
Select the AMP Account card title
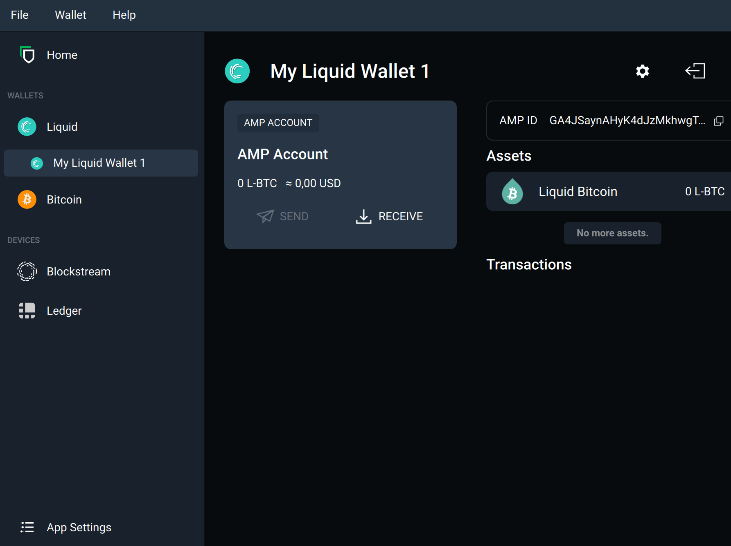[x=283, y=154]
